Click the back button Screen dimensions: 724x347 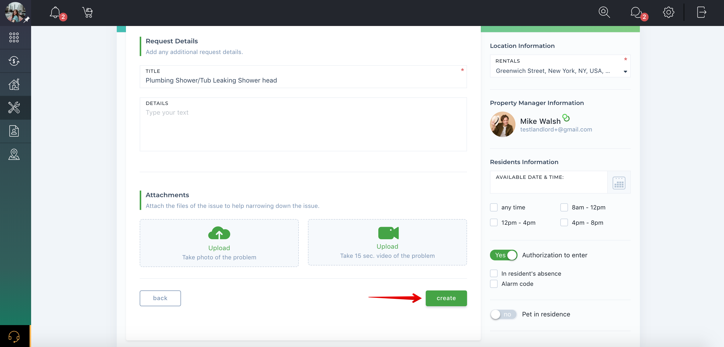(160, 298)
